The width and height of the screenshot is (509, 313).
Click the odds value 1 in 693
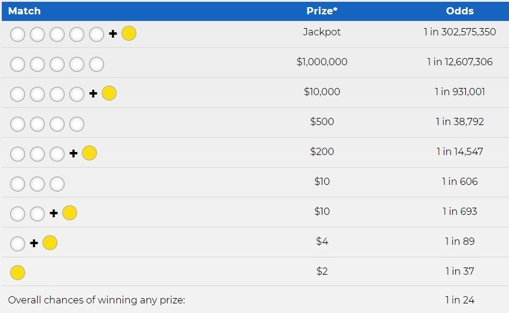tap(460, 211)
